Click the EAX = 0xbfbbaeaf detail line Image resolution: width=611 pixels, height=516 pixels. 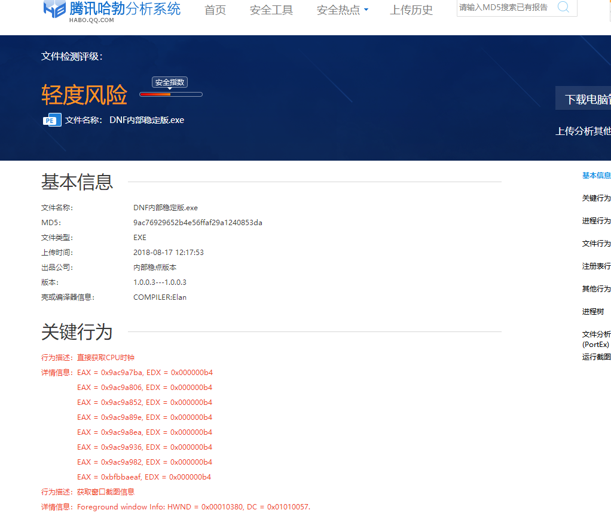click(144, 477)
